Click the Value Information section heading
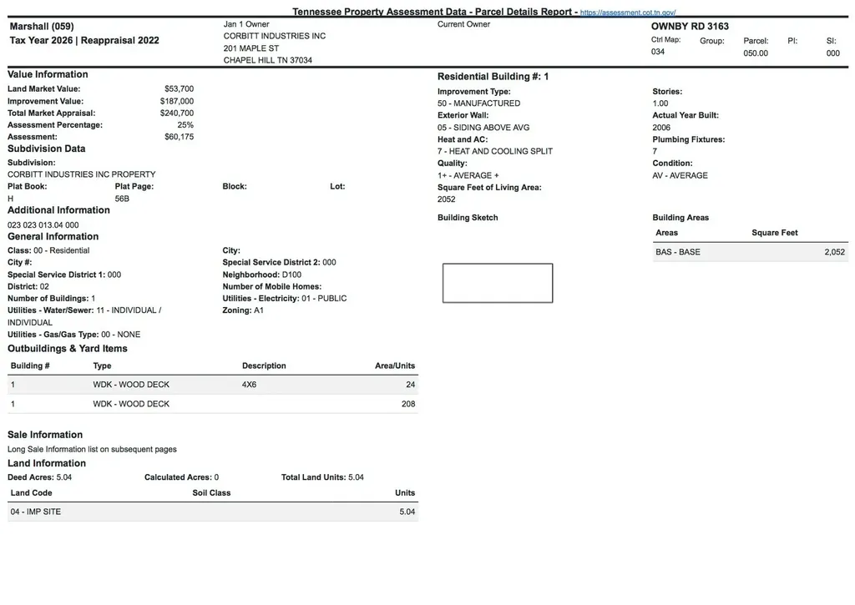The width and height of the screenshot is (855, 605). 48,74
